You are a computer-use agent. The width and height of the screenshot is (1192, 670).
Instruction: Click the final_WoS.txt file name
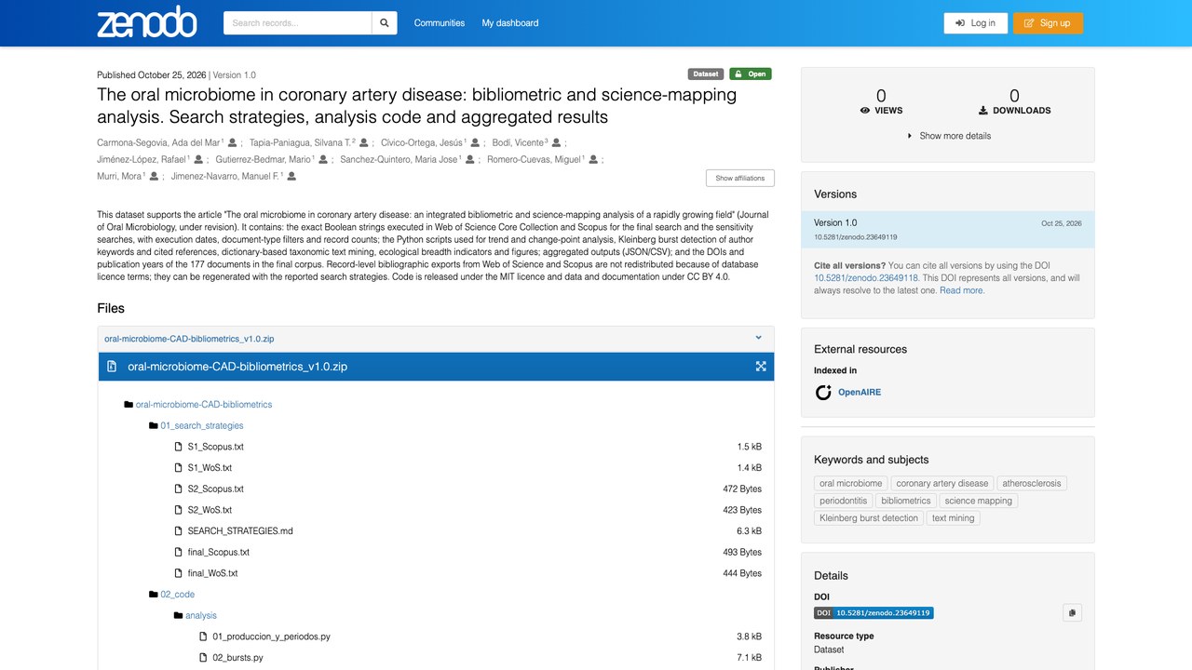212,573
